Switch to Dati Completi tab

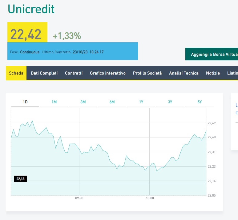click(44, 73)
